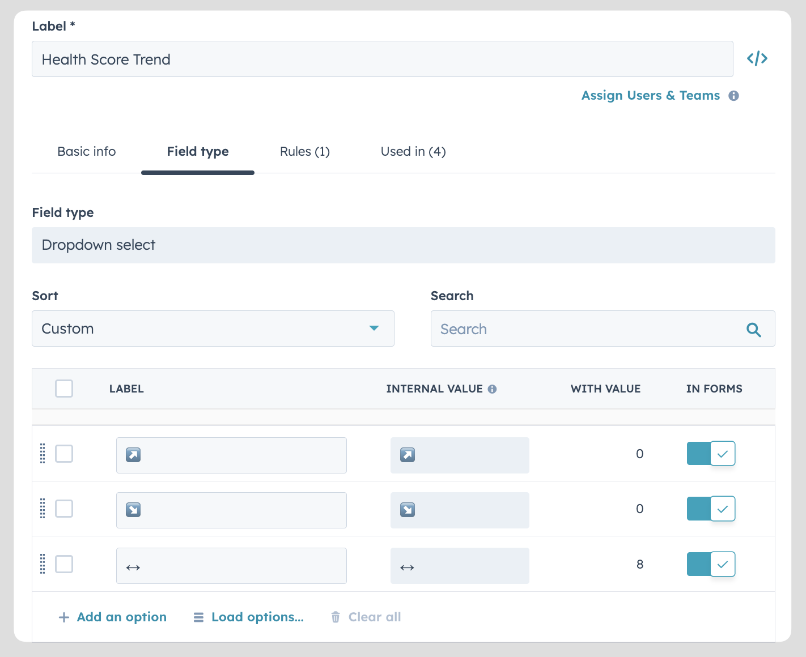The image size is (806, 657).
Task: Open the Sort dropdown set to Custom
Action: (213, 328)
